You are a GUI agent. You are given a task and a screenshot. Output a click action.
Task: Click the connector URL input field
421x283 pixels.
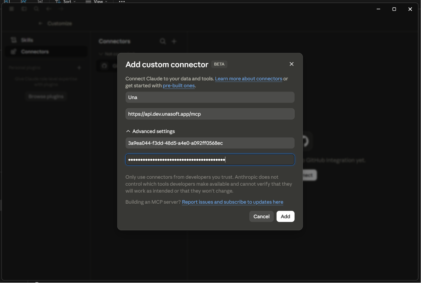click(210, 114)
